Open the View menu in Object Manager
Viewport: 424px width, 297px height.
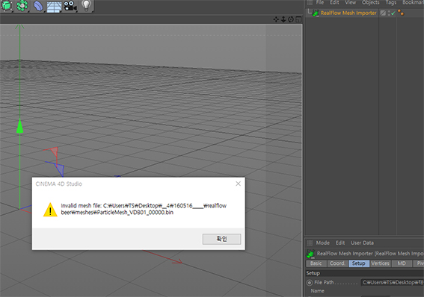pos(351,2)
